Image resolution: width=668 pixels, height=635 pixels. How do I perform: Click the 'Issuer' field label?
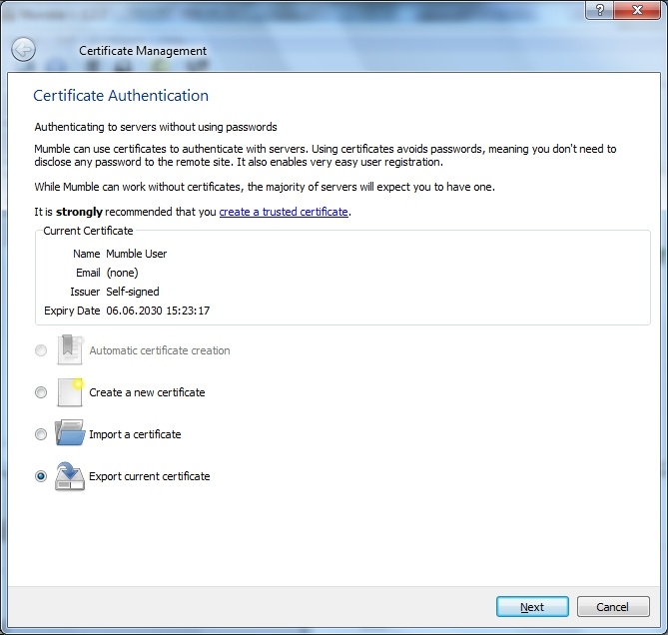tap(85, 292)
